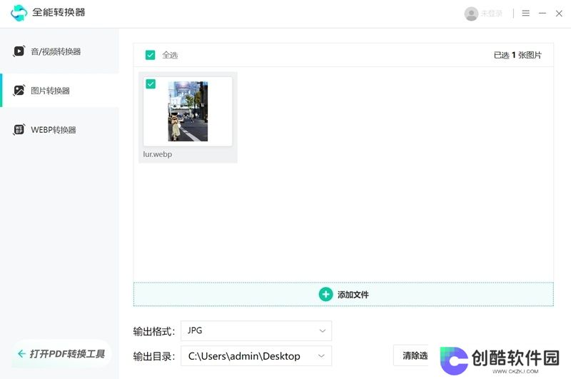The height and width of the screenshot is (379, 571).
Task: Expand the 输出目录 dropdown arrow
Action: (321, 355)
